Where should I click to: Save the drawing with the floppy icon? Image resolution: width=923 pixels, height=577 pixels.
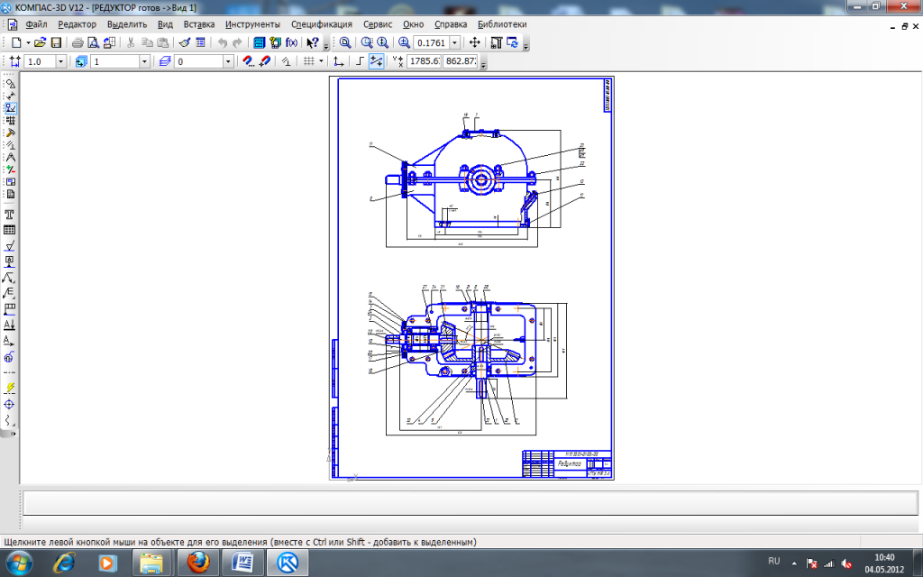point(56,42)
